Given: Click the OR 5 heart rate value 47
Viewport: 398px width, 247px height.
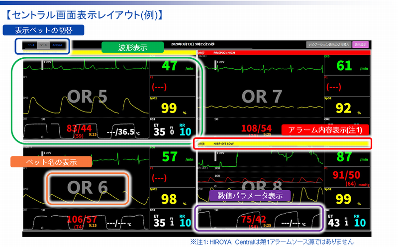Looking at the screenshot, I should (170, 66).
